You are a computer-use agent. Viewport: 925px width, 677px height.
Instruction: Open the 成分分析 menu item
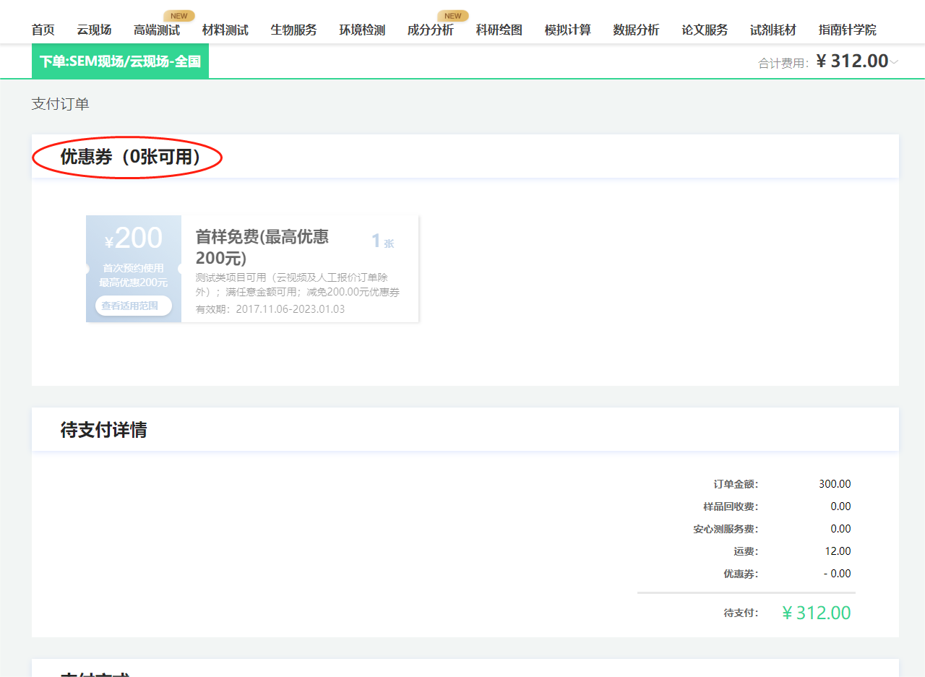coord(431,30)
